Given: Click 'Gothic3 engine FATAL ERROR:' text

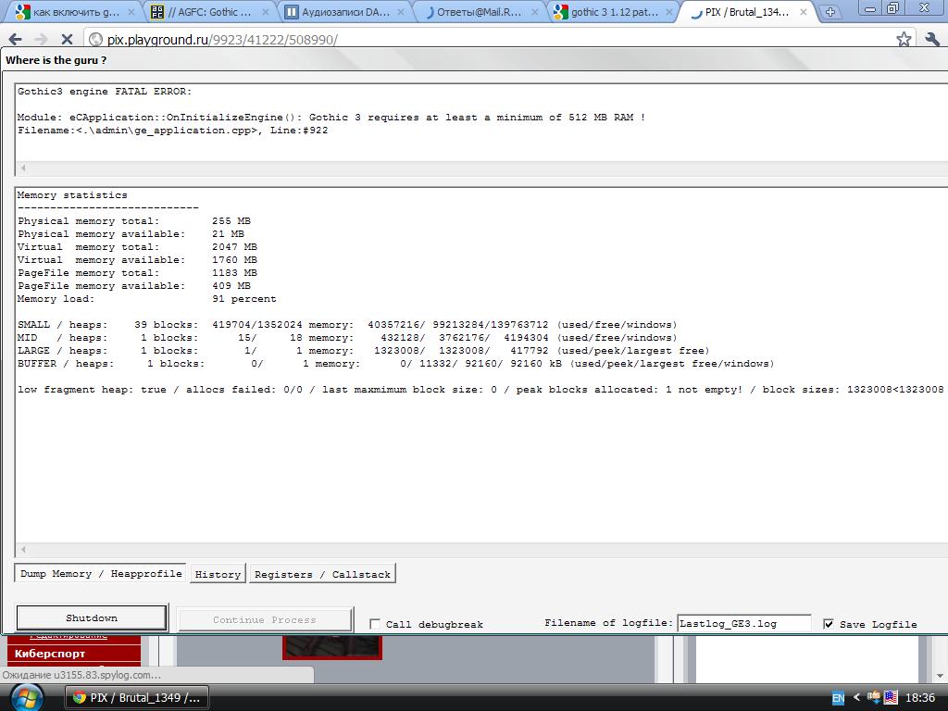Looking at the screenshot, I should pos(104,92).
